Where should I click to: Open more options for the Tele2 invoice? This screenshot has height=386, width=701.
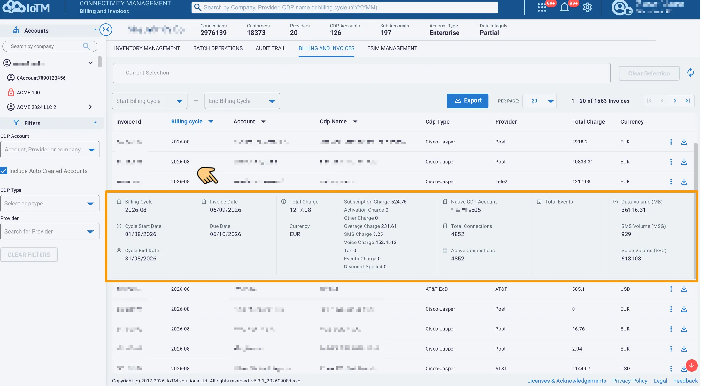click(671, 181)
